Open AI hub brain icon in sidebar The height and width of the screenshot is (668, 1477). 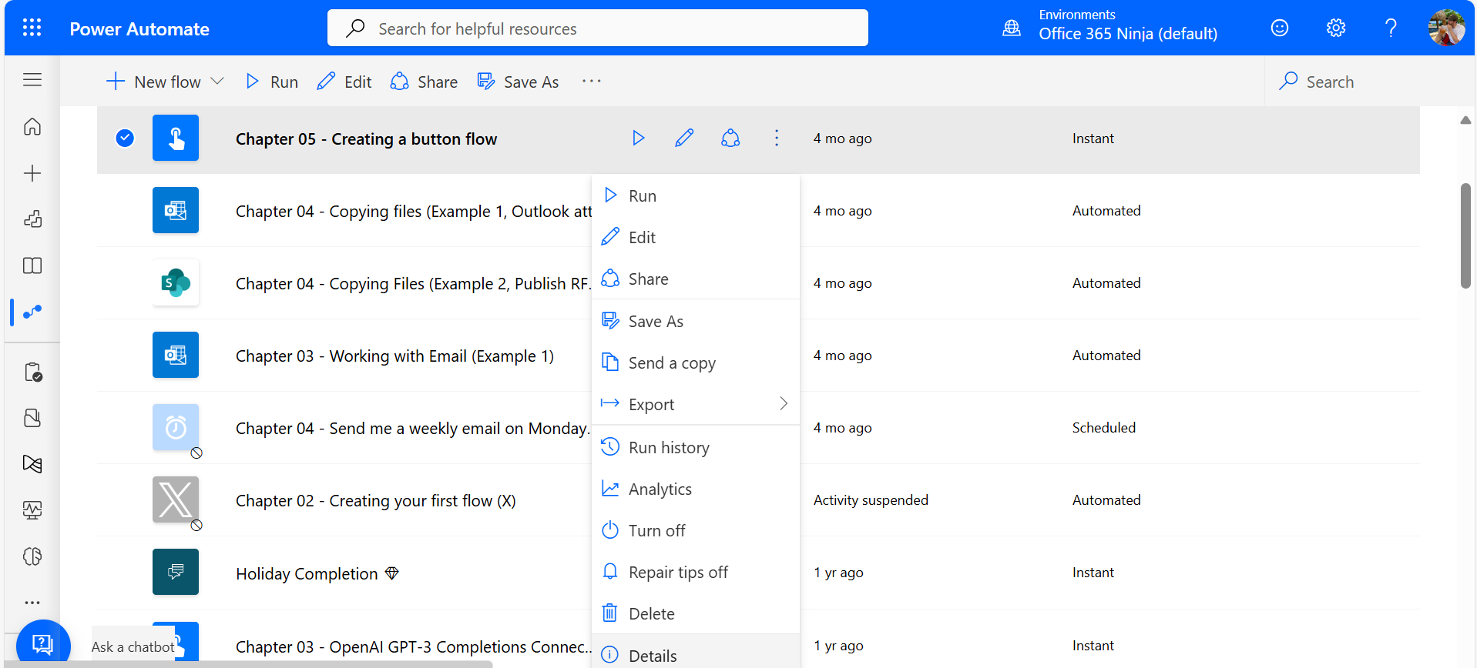(x=32, y=556)
